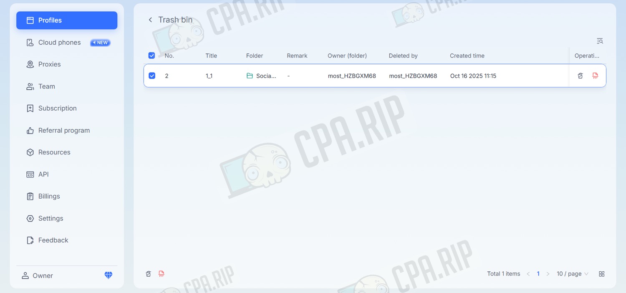The height and width of the screenshot is (293, 626).
Task: Open Cloud phones in the sidebar
Action: (x=59, y=43)
